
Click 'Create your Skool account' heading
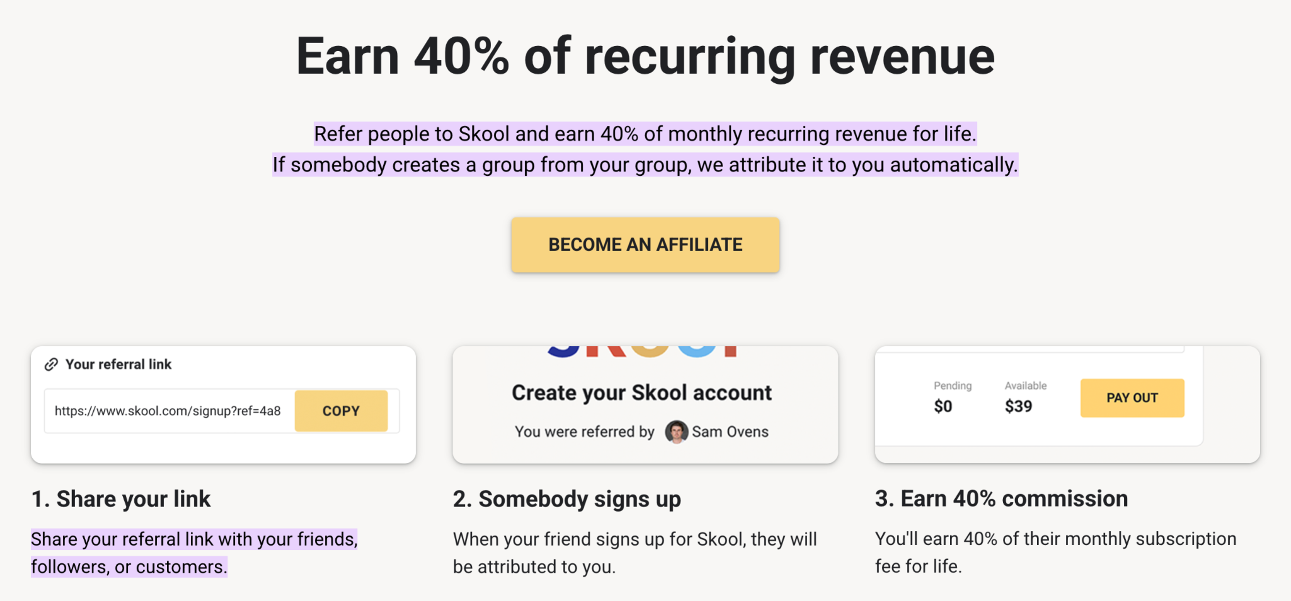click(641, 393)
